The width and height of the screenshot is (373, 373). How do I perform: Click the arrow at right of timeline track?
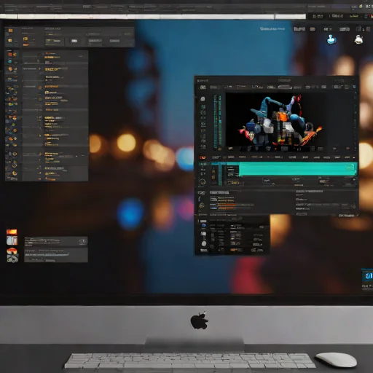(354, 180)
